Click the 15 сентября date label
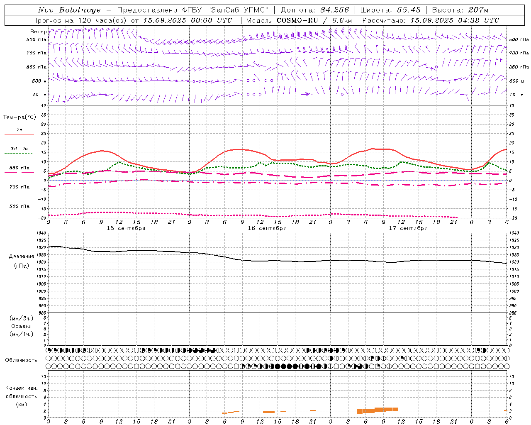Image resolution: width=531 pixels, height=425 pixels. coord(126,228)
